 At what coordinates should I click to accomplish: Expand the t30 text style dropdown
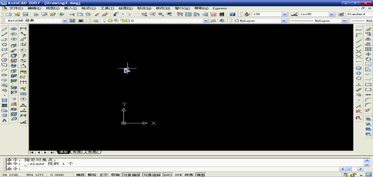tap(285, 14)
